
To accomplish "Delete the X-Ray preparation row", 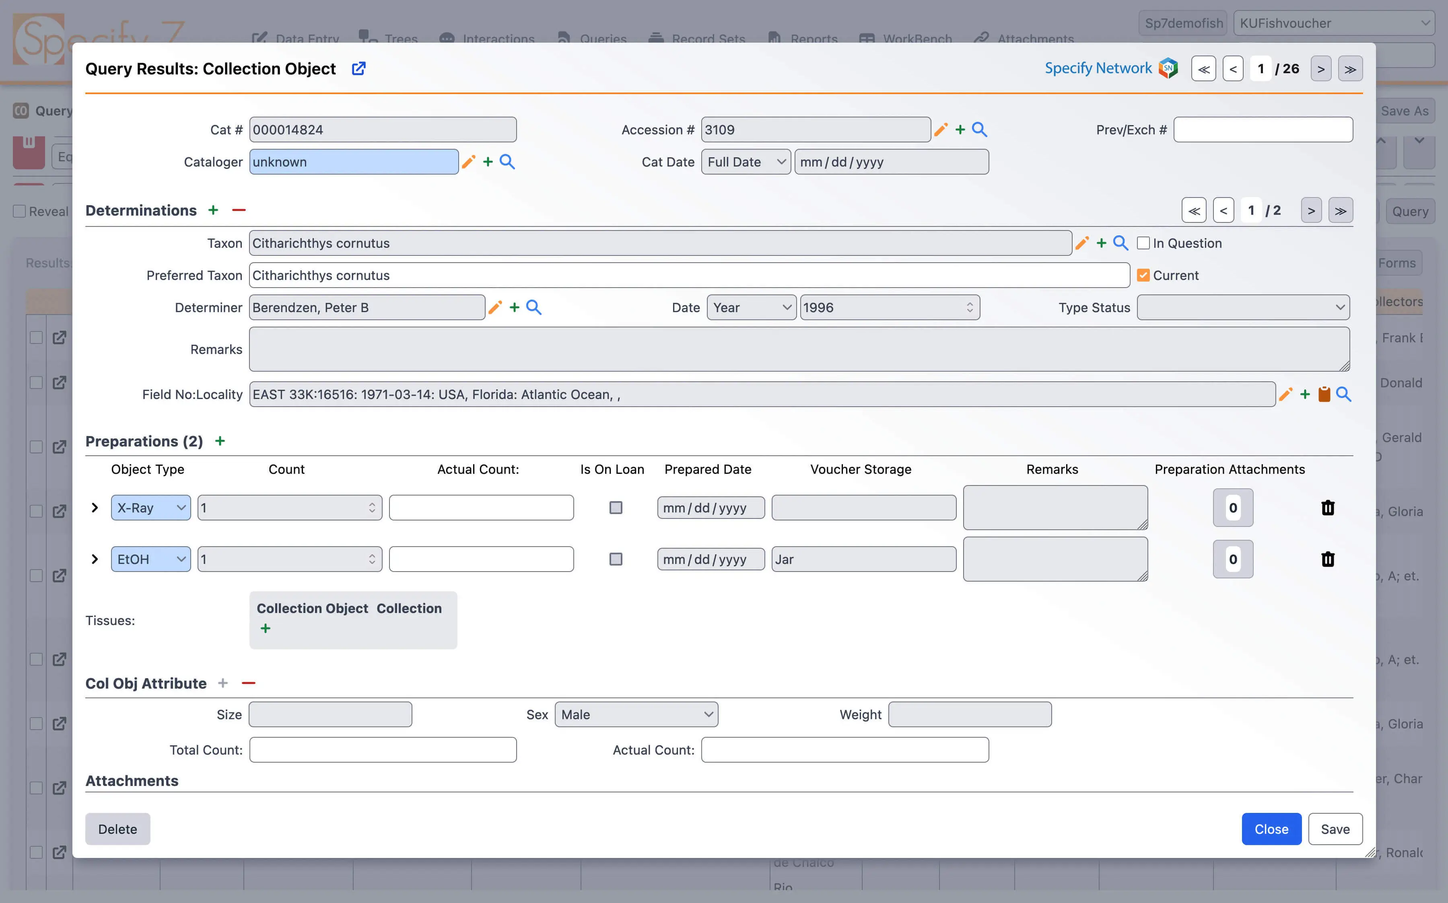I will pos(1327,508).
